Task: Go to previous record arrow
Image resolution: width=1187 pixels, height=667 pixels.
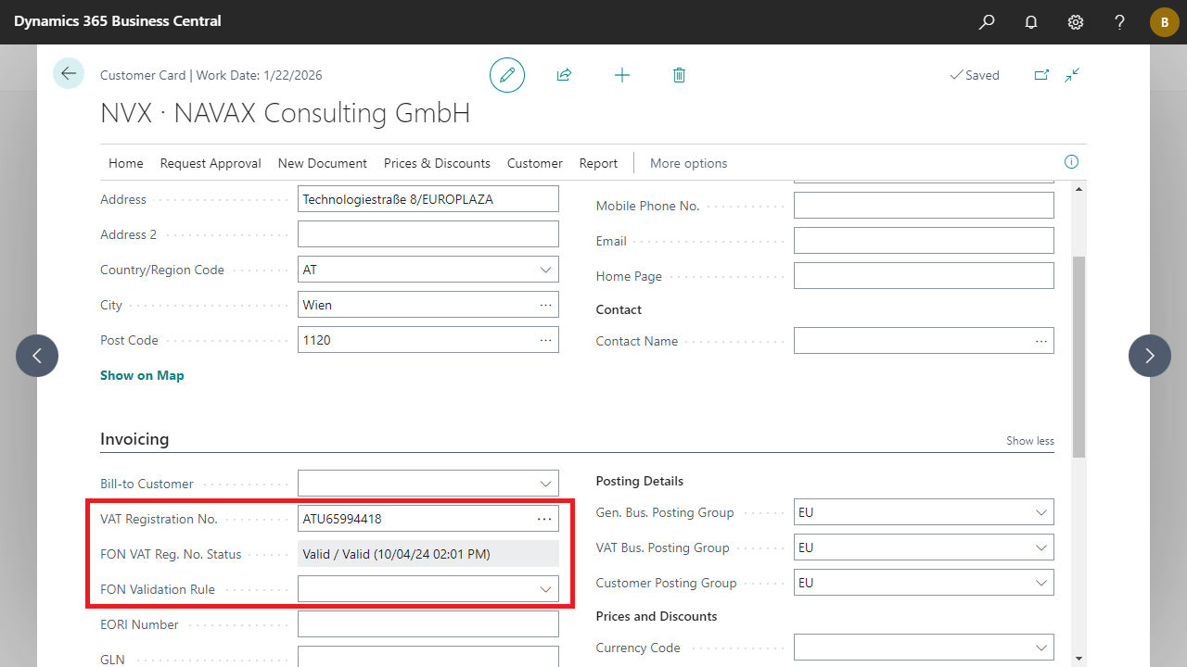Action: click(37, 356)
